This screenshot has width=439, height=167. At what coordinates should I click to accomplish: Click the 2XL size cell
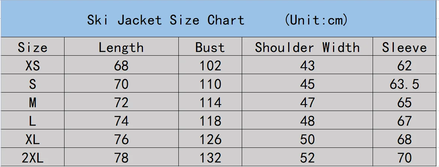[32, 158]
